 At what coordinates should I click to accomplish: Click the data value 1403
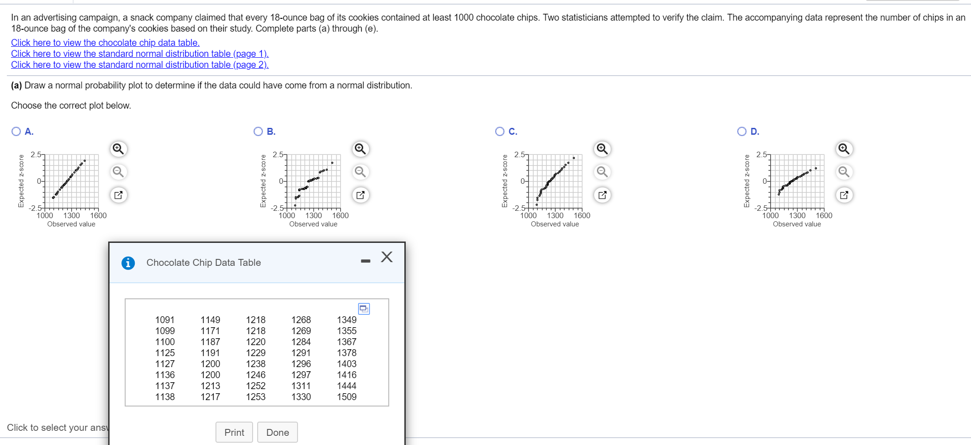pos(347,364)
